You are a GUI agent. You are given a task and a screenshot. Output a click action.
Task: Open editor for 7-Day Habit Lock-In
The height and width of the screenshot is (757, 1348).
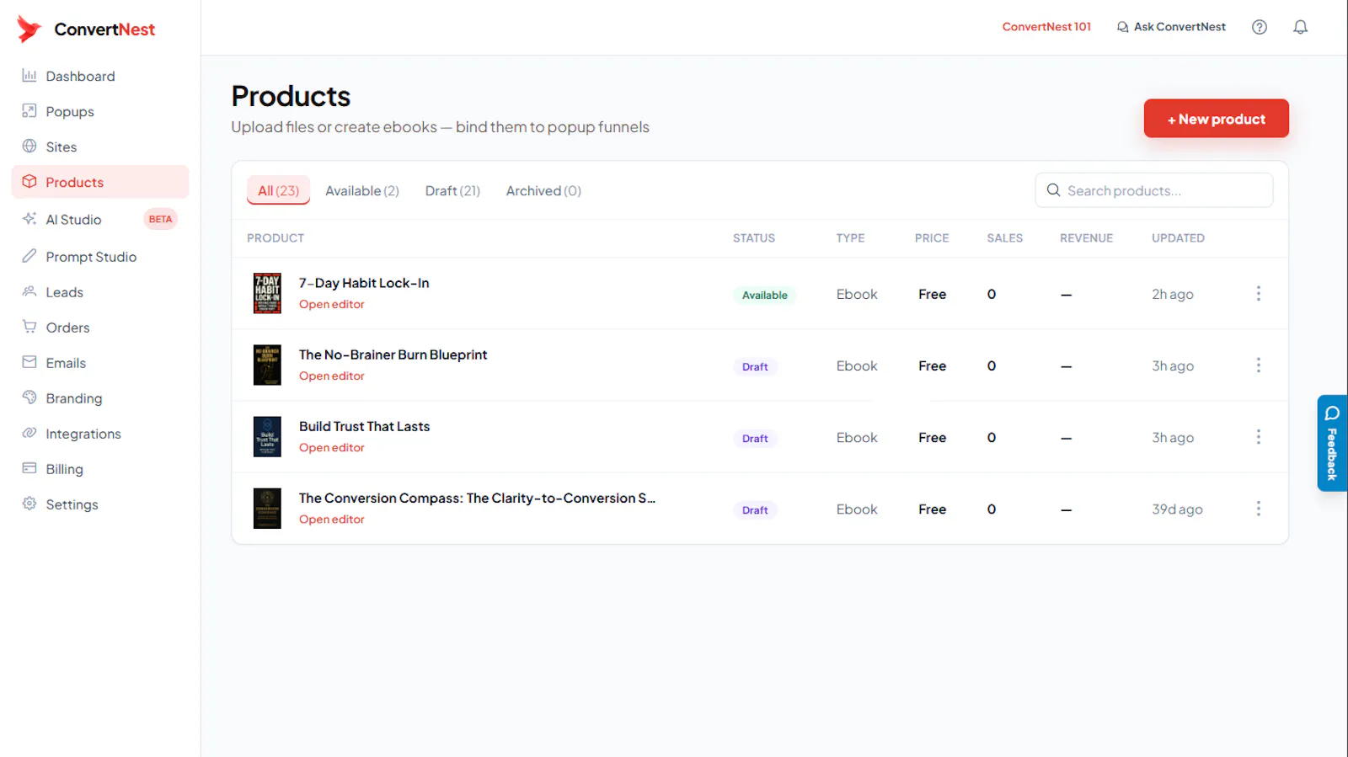coord(332,305)
